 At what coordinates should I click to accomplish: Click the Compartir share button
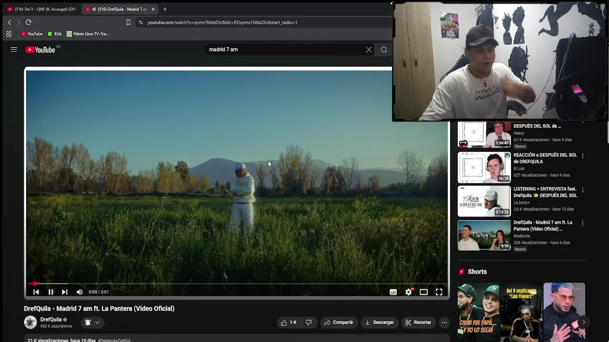click(x=339, y=323)
